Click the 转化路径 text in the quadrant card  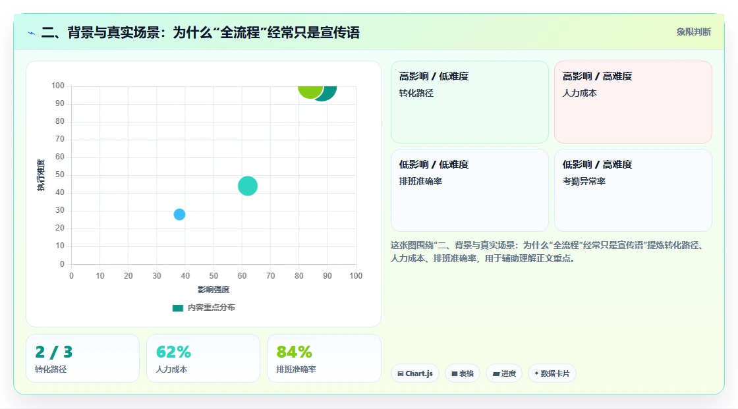416,93
